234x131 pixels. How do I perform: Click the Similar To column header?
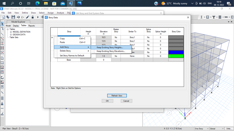click(x=132, y=31)
